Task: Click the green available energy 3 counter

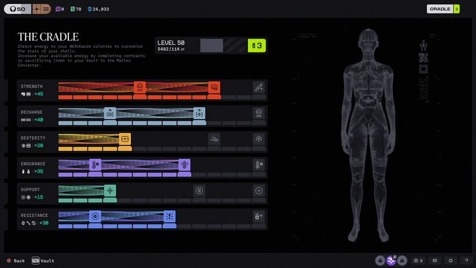Action: tap(257, 46)
